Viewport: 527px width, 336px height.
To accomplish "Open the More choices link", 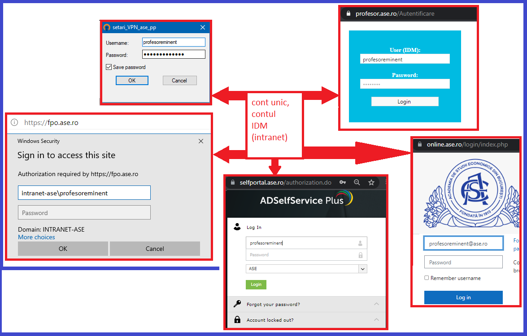I will (x=36, y=237).
